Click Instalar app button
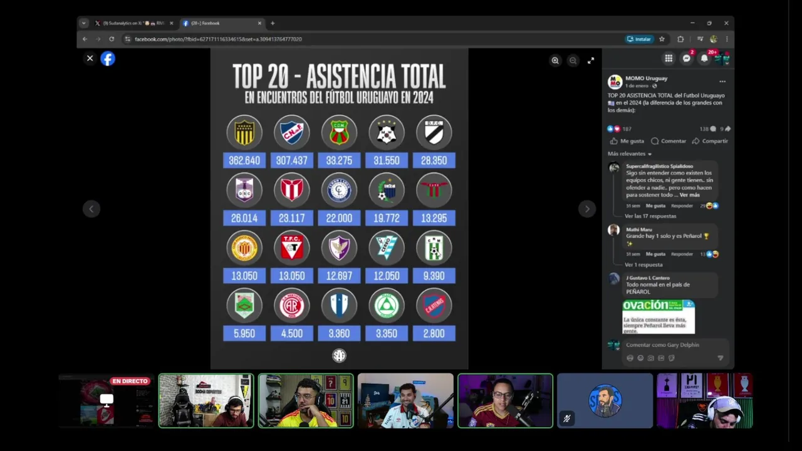 point(639,39)
